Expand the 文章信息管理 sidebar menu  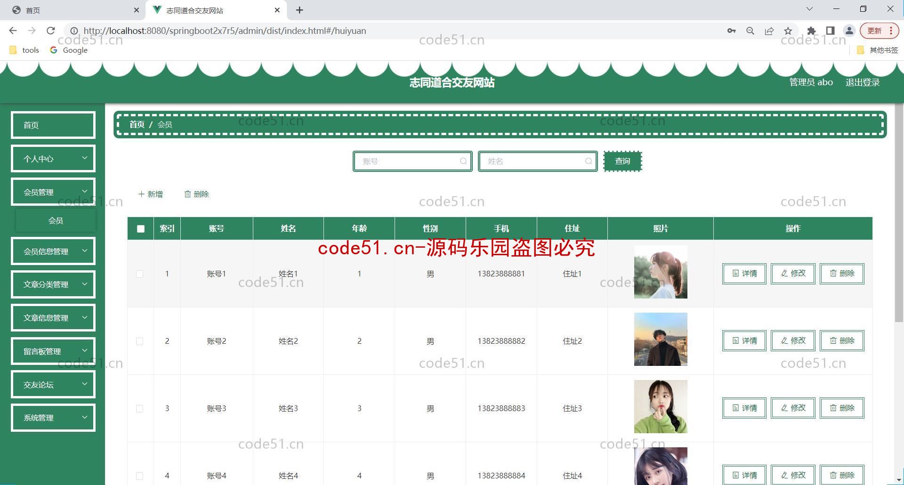[53, 318]
